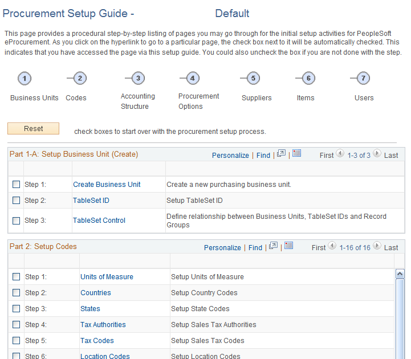This screenshot has width=411, height=359.
Task: Go to step 5 Suppliers circle
Action: click(x=253, y=78)
